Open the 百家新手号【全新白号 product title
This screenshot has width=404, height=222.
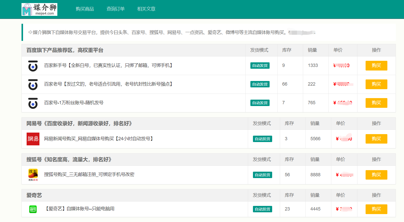click(109, 65)
